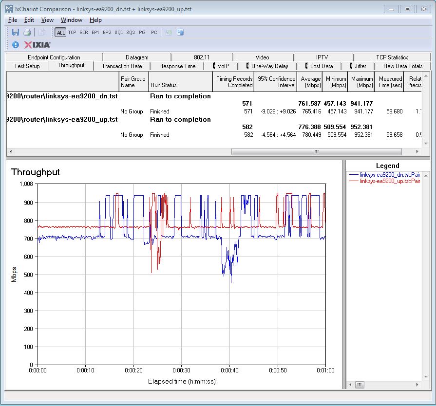Viewport: 436px width, 406px height.
Task: Switch to the Test Setup tab
Action: coord(27,66)
